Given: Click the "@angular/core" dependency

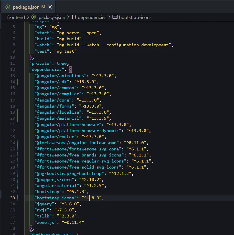Looking at the screenshot, I should click(53, 100).
